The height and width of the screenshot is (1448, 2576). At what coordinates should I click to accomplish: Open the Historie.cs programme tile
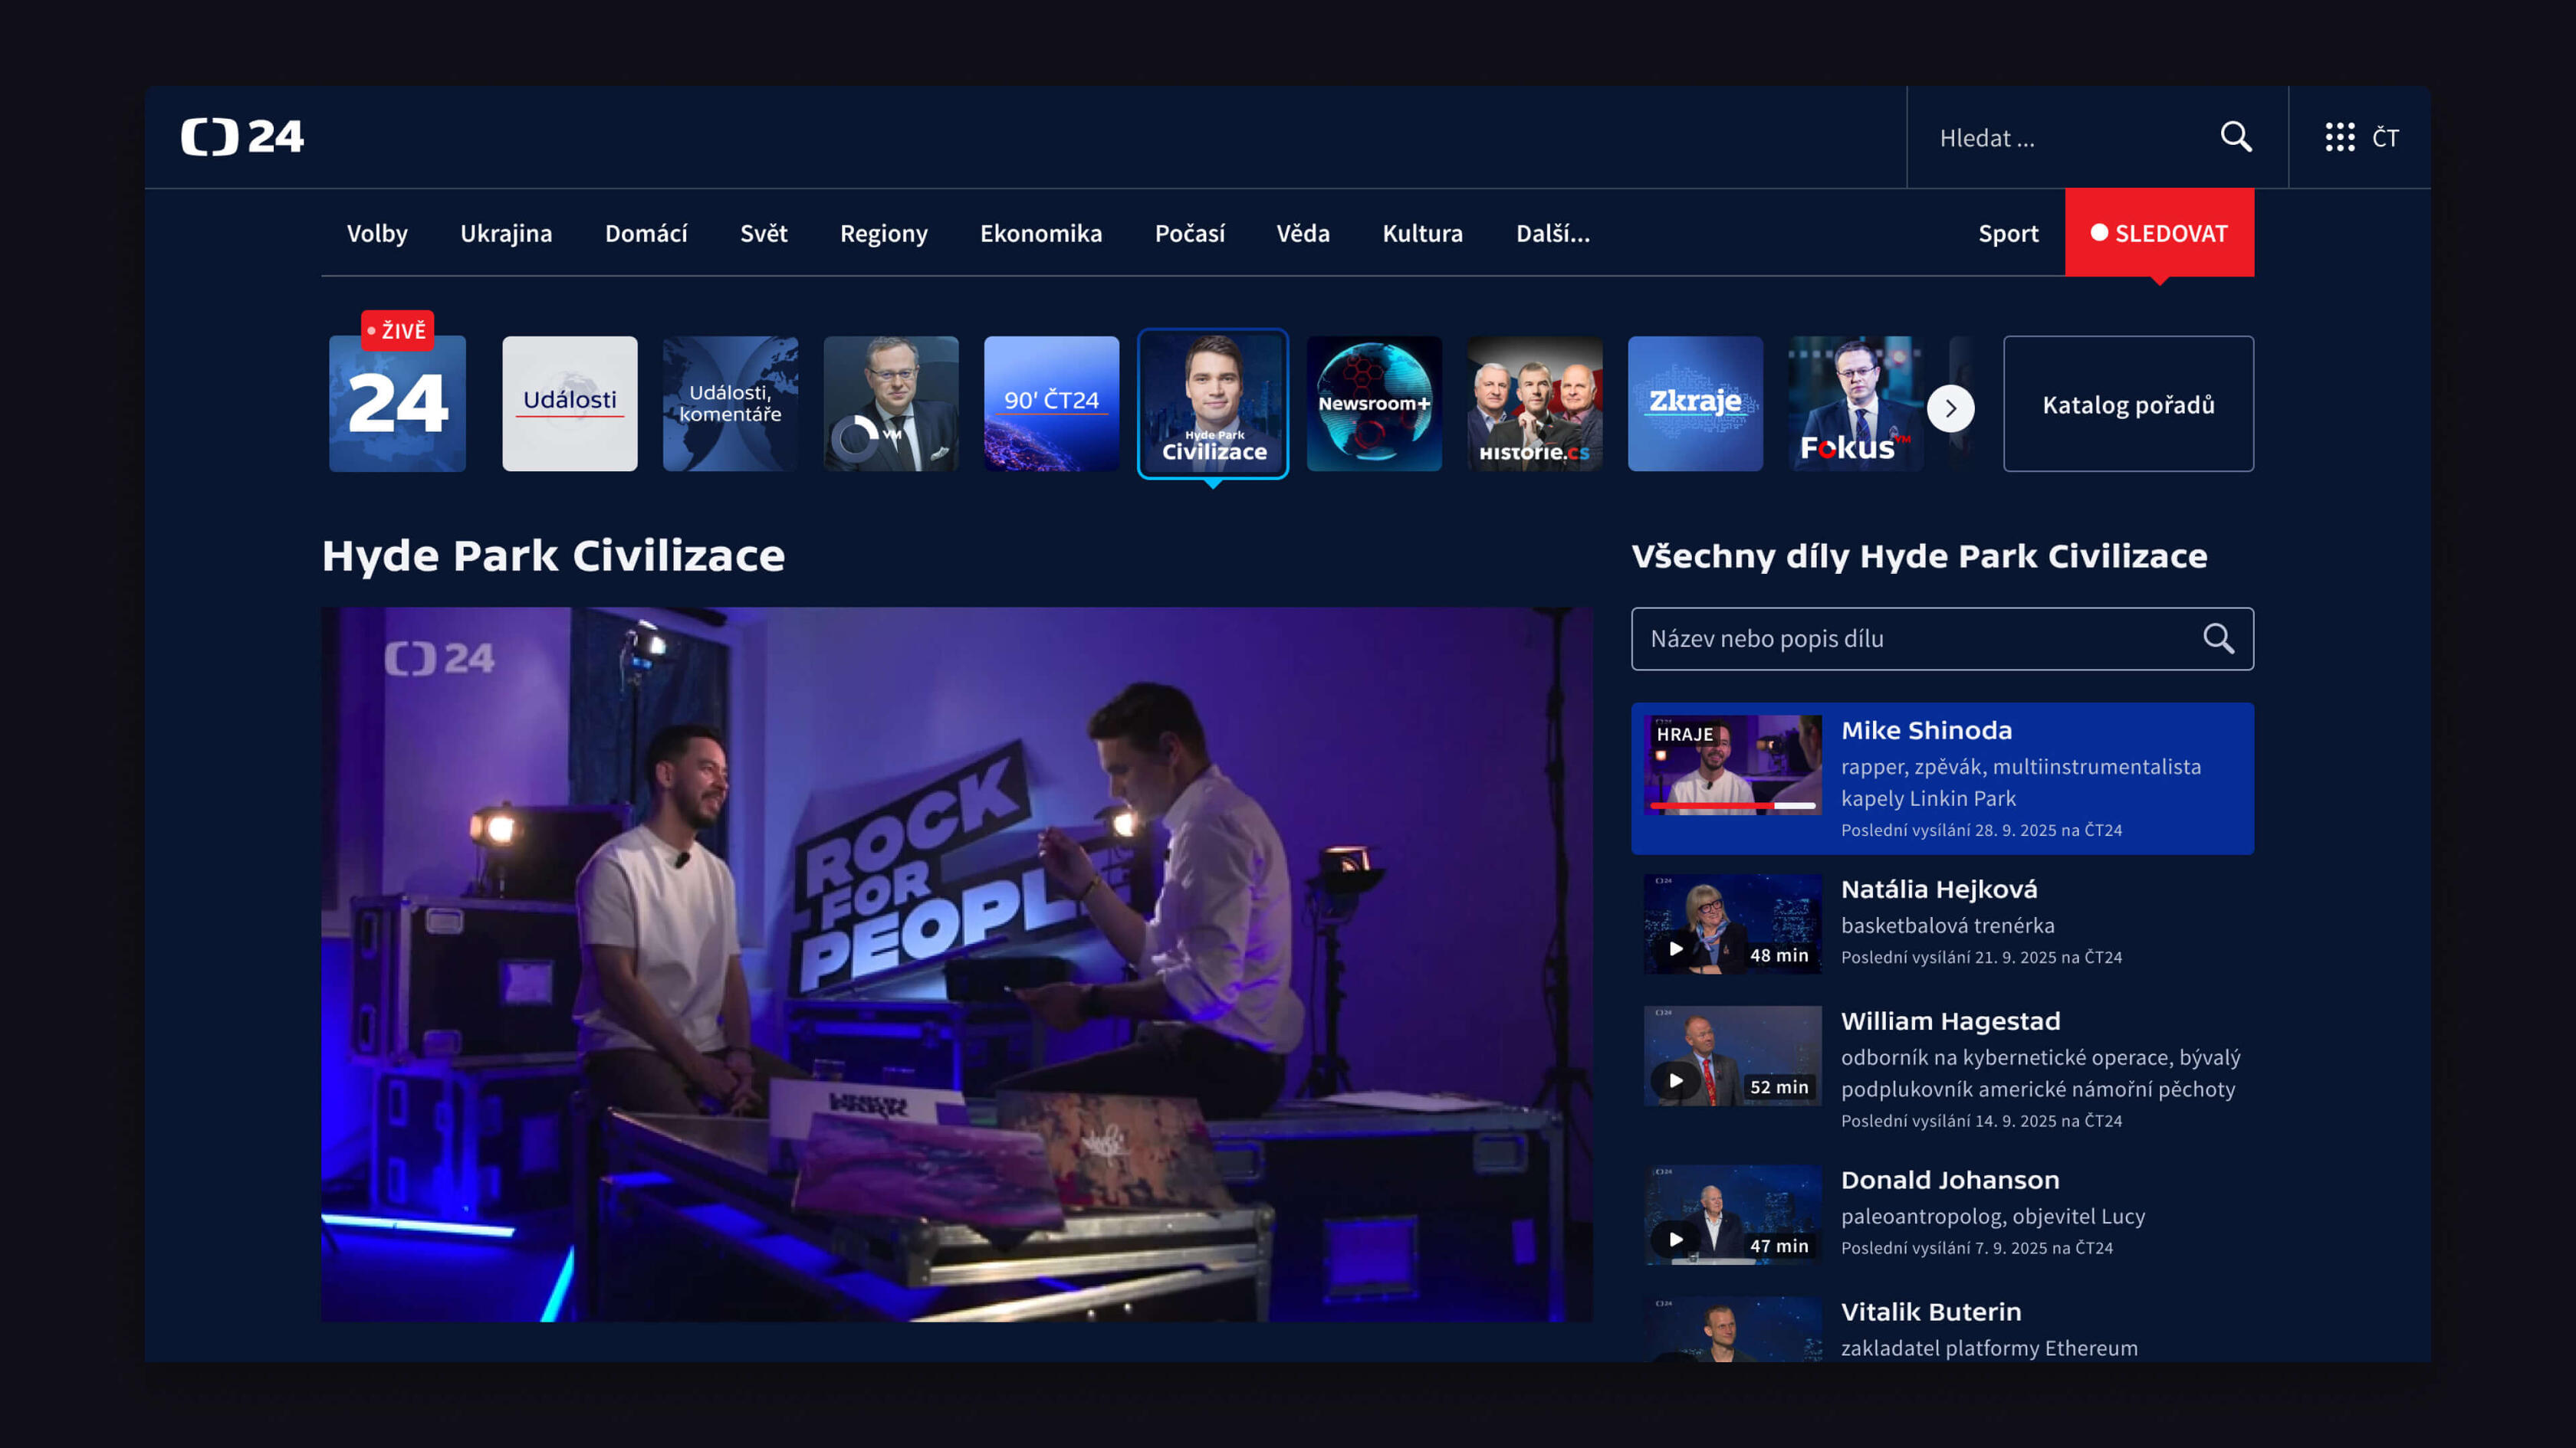(x=1534, y=404)
